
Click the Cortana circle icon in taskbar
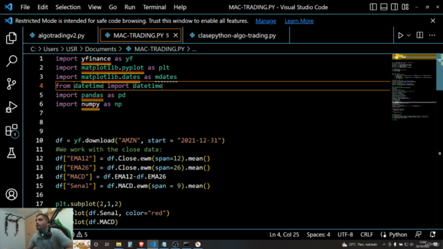click(96, 244)
